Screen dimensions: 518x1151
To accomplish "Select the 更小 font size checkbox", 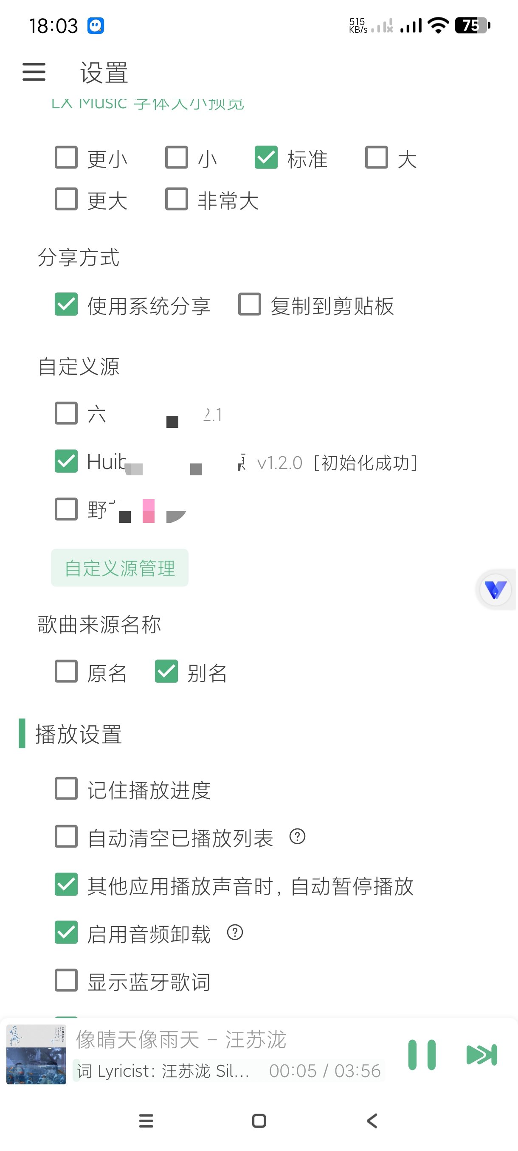I will [66, 158].
